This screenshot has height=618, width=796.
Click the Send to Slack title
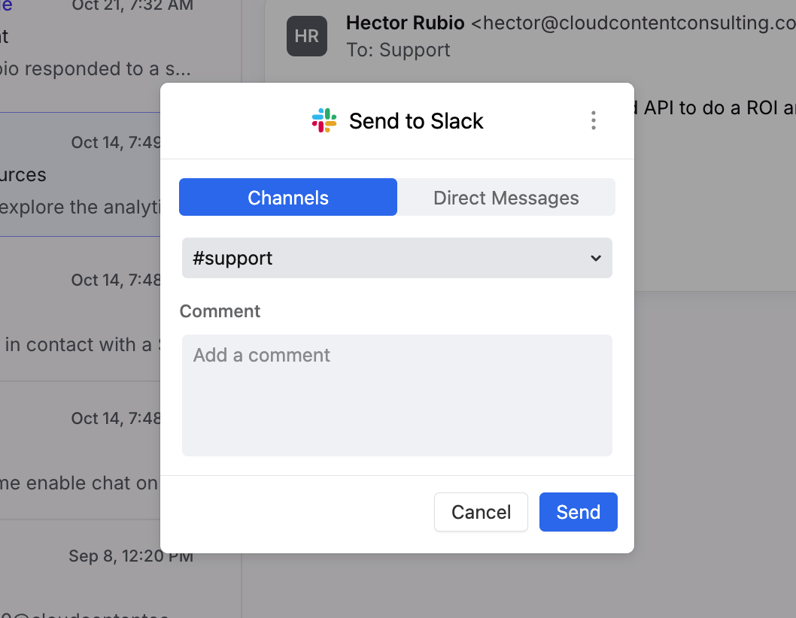tap(416, 121)
